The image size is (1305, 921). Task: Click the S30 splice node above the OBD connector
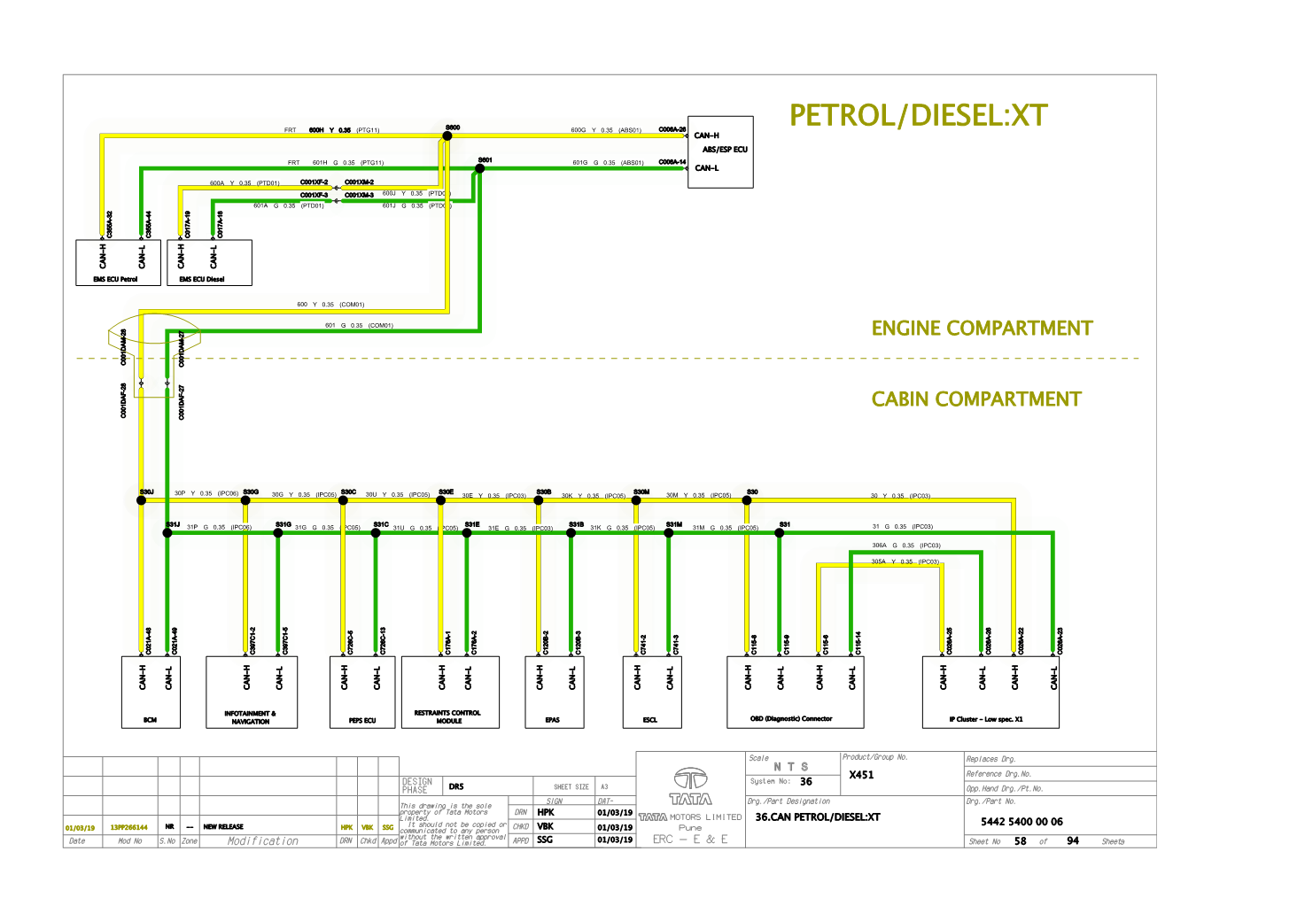747,500
